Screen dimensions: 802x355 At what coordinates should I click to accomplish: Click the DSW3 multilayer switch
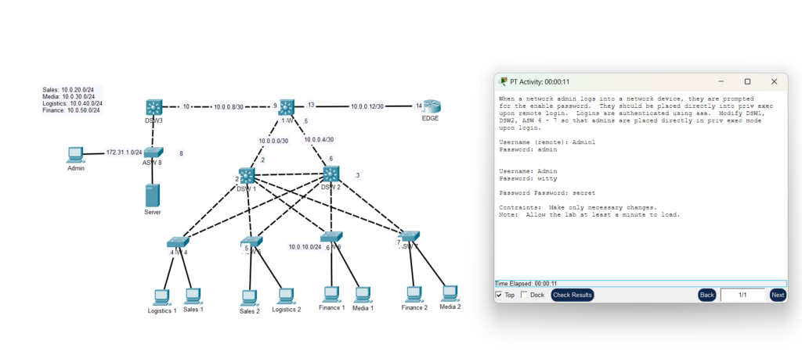[x=154, y=107]
